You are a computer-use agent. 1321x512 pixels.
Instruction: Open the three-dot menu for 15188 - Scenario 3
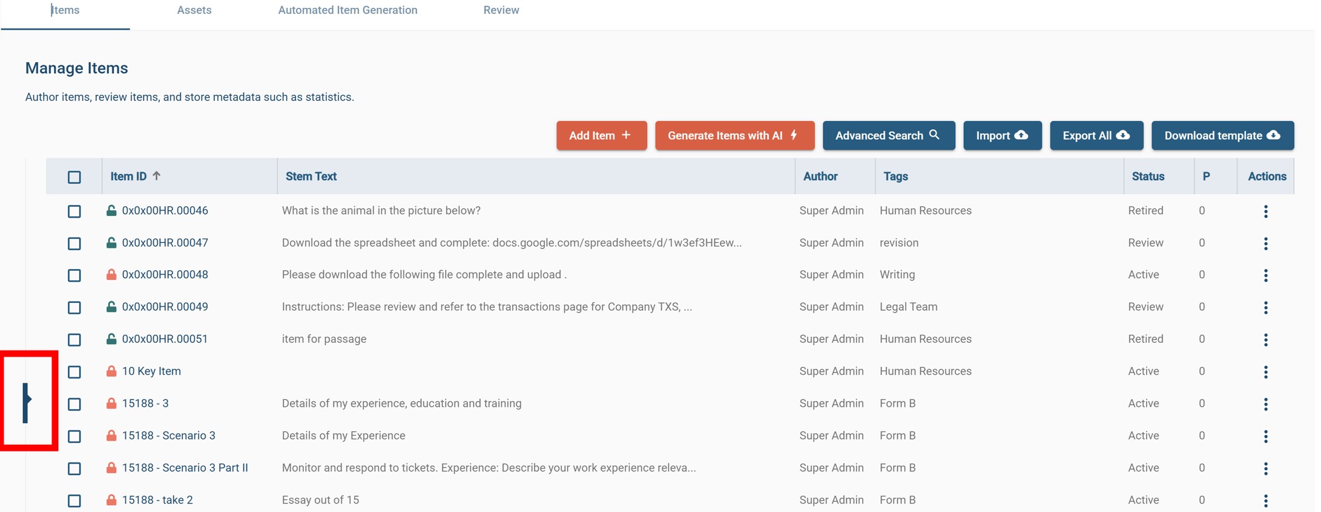pyautogui.click(x=1265, y=436)
